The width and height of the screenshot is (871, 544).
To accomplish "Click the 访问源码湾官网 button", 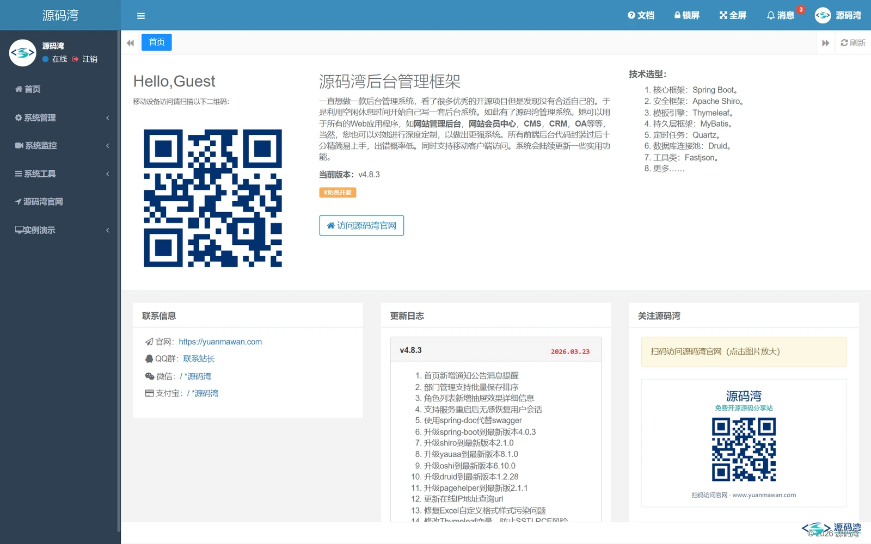I will click(361, 225).
